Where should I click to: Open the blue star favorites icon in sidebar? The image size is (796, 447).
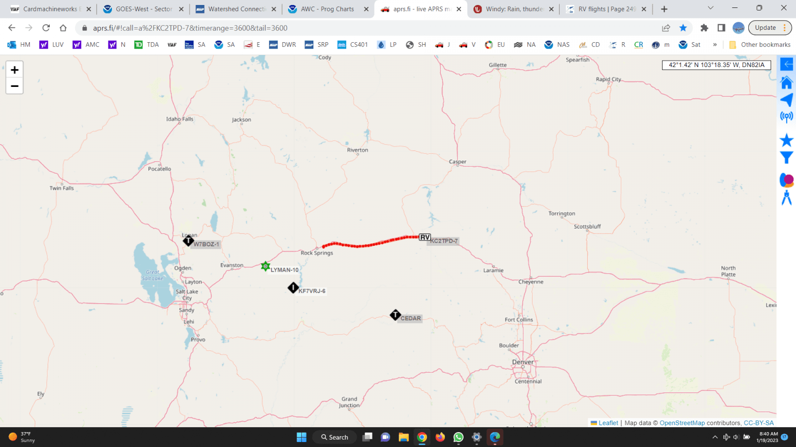pyautogui.click(x=787, y=140)
